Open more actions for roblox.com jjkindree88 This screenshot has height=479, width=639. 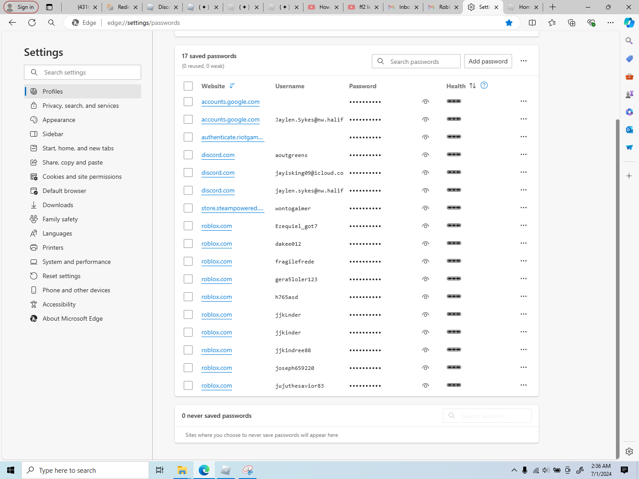[524, 349]
